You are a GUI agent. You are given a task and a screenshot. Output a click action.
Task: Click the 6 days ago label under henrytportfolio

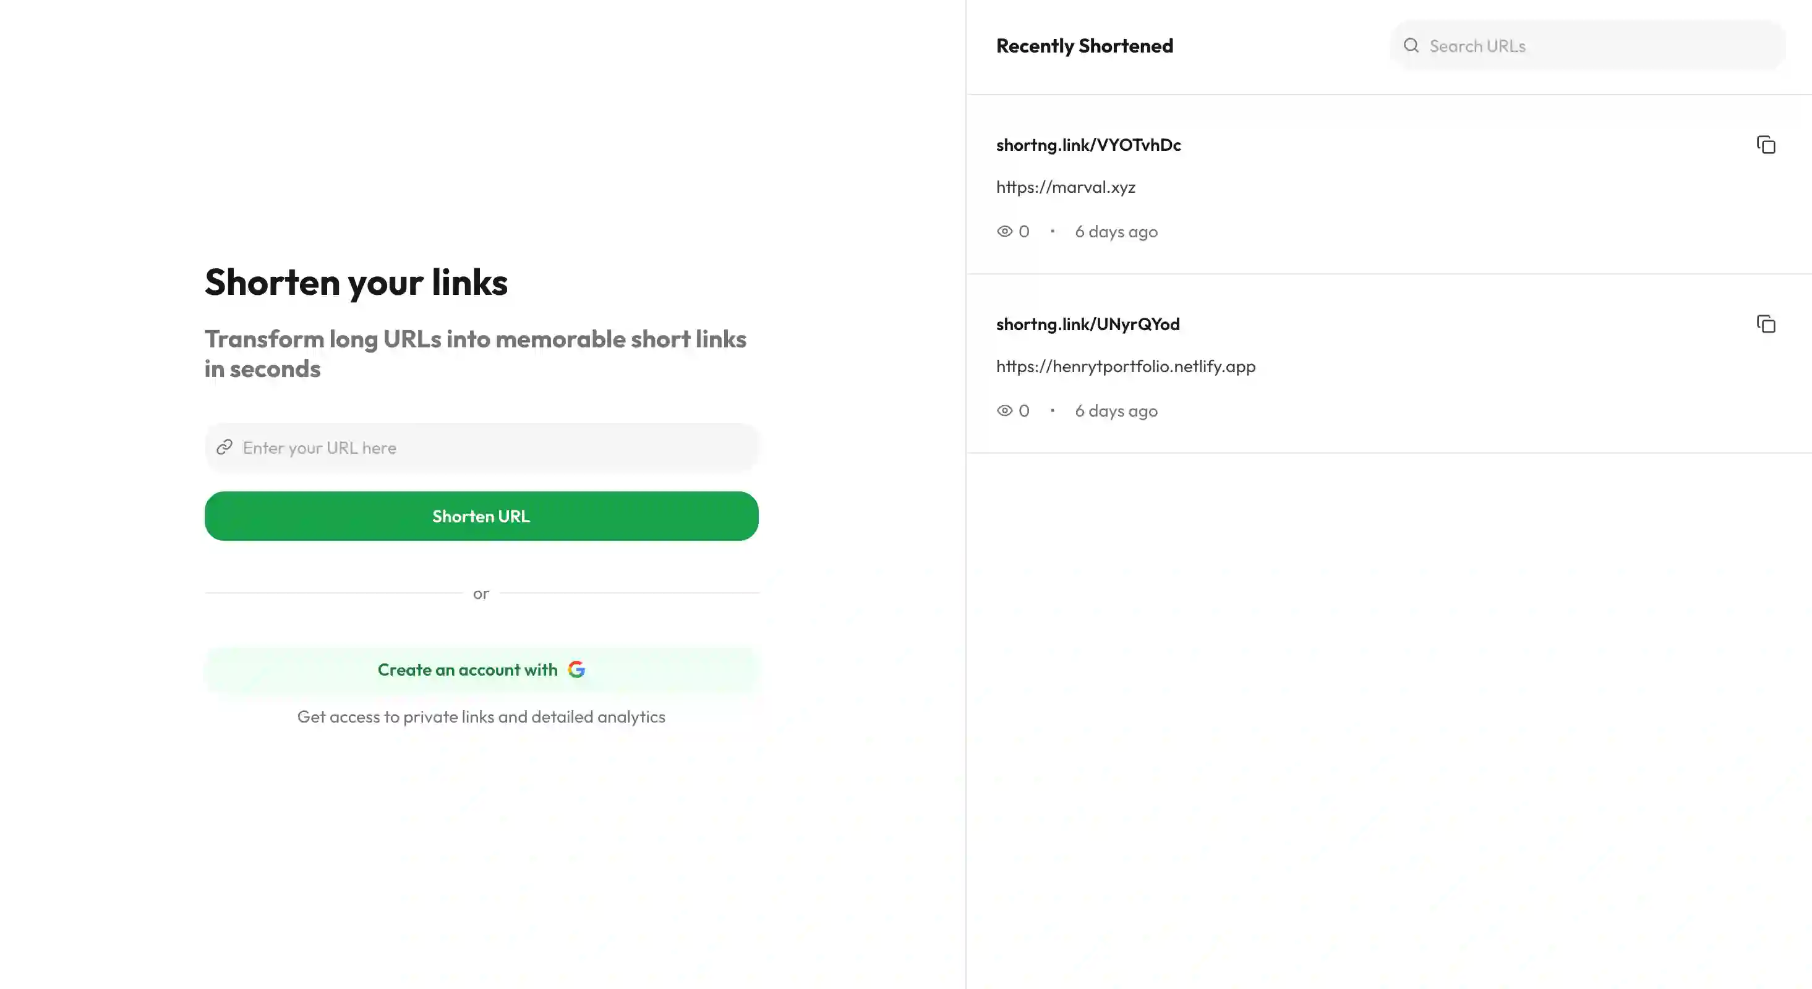(1116, 410)
